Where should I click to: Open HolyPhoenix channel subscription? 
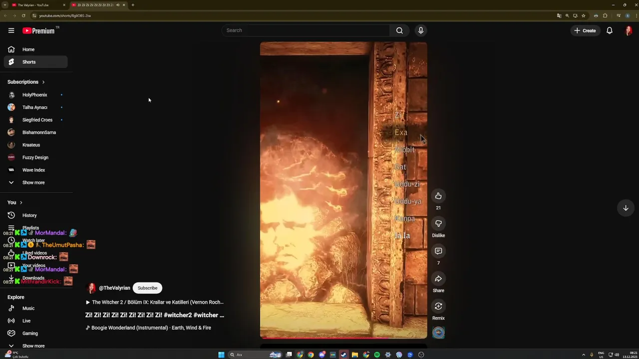(35, 95)
